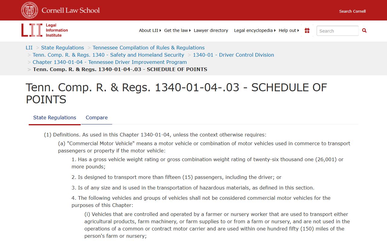Click into the Search input field
The image size is (387, 241).
click(x=337, y=31)
